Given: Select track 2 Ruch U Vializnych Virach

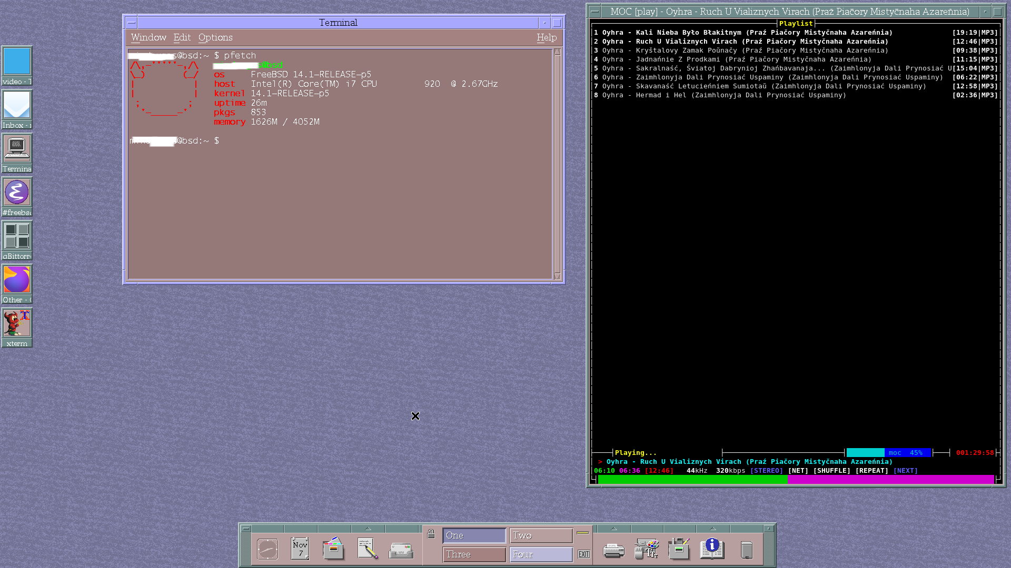Looking at the screenshot, I should tap(796, 42).
